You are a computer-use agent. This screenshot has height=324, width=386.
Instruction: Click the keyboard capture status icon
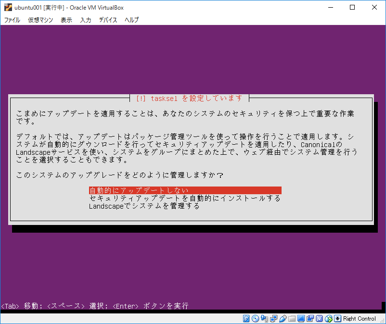pos(337,318)
